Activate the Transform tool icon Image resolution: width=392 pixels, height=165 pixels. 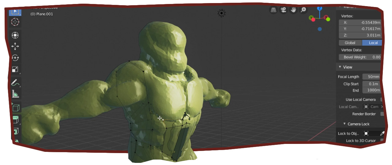(15, 35)
